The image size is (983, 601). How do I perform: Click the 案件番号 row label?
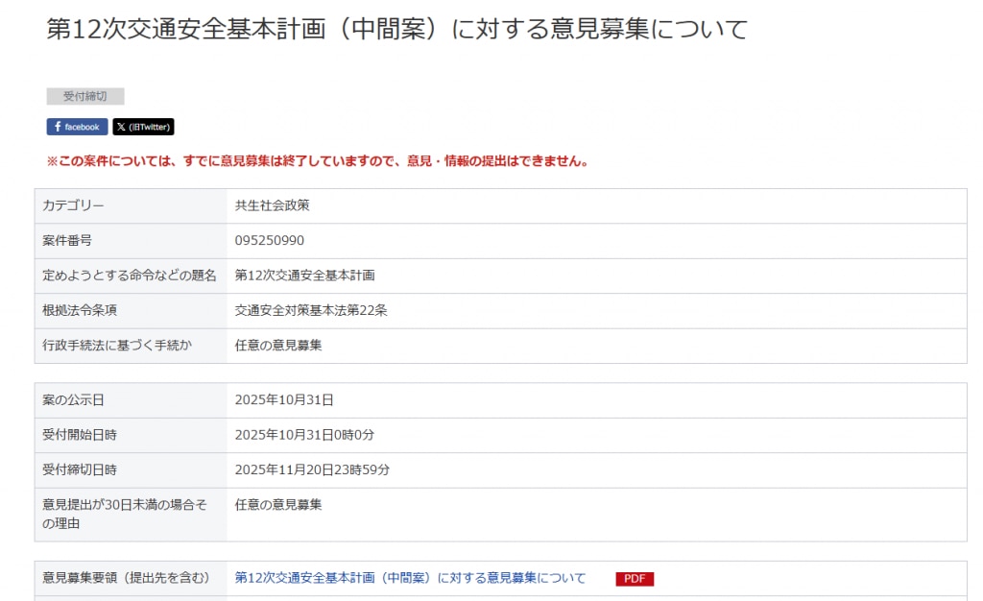(67, 240)
